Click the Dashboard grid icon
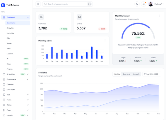The image size is (166, 120). pyautogui.click(x=4, y=17)
